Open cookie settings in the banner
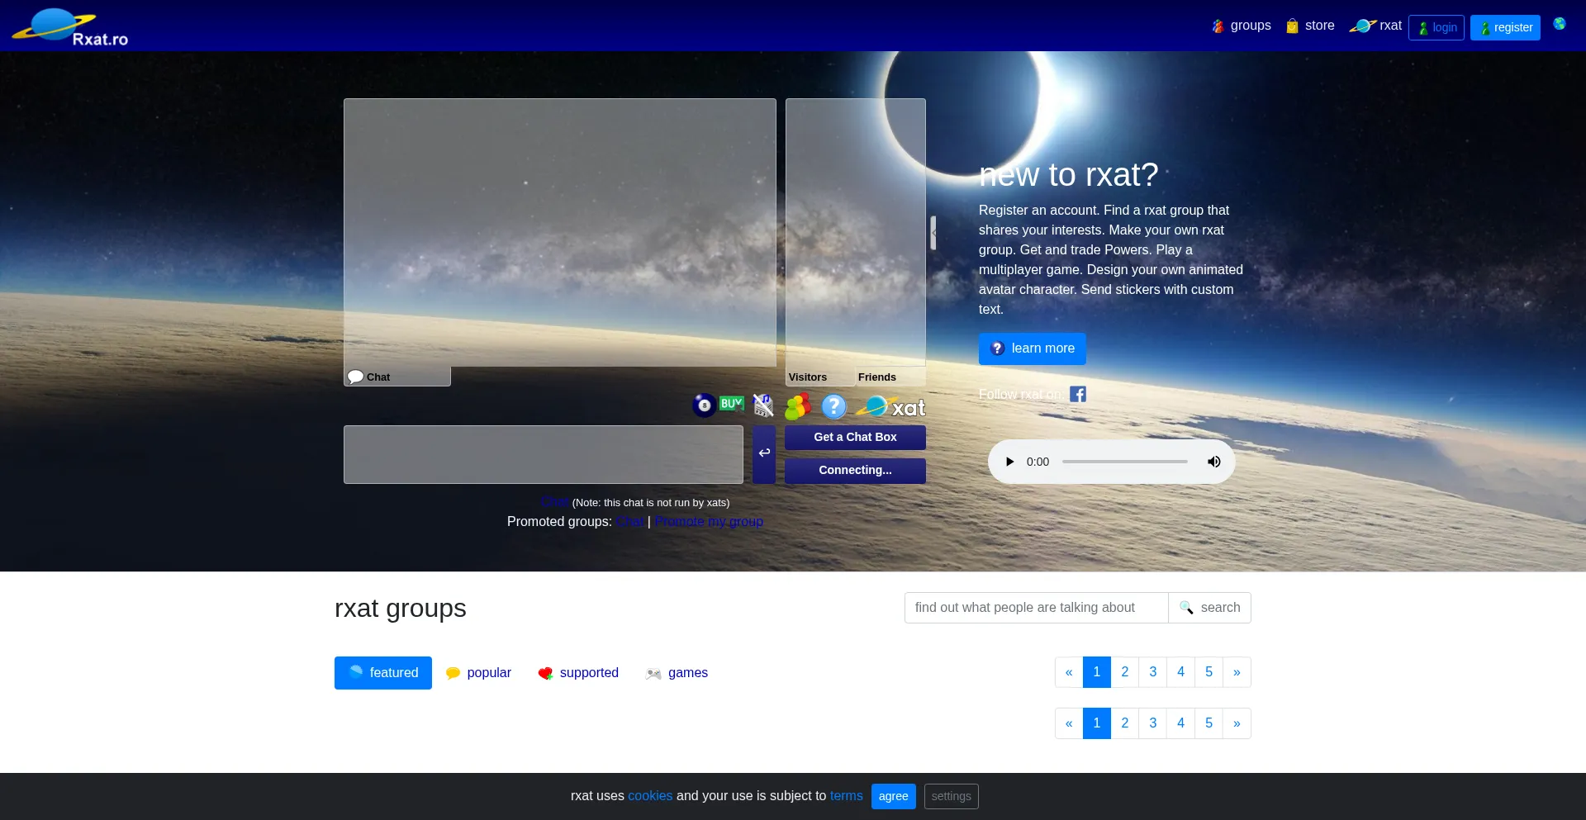Image resolution: width=1586 pixels, height=820 pixels. [952, 797]
